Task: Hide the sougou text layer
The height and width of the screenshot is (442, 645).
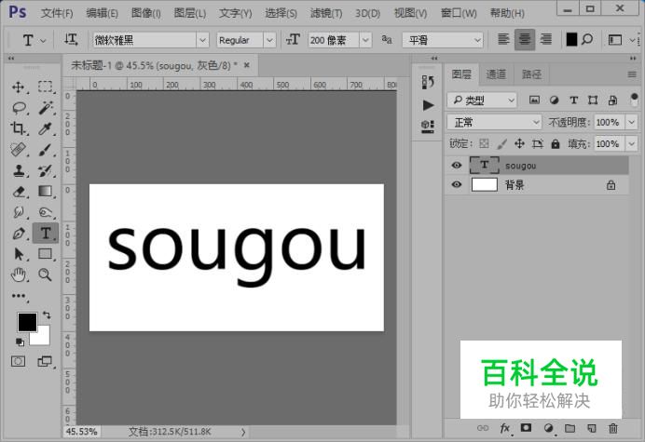Action: [457, 166]
